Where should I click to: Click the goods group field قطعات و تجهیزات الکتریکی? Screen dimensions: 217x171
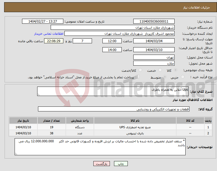(114, 109)
